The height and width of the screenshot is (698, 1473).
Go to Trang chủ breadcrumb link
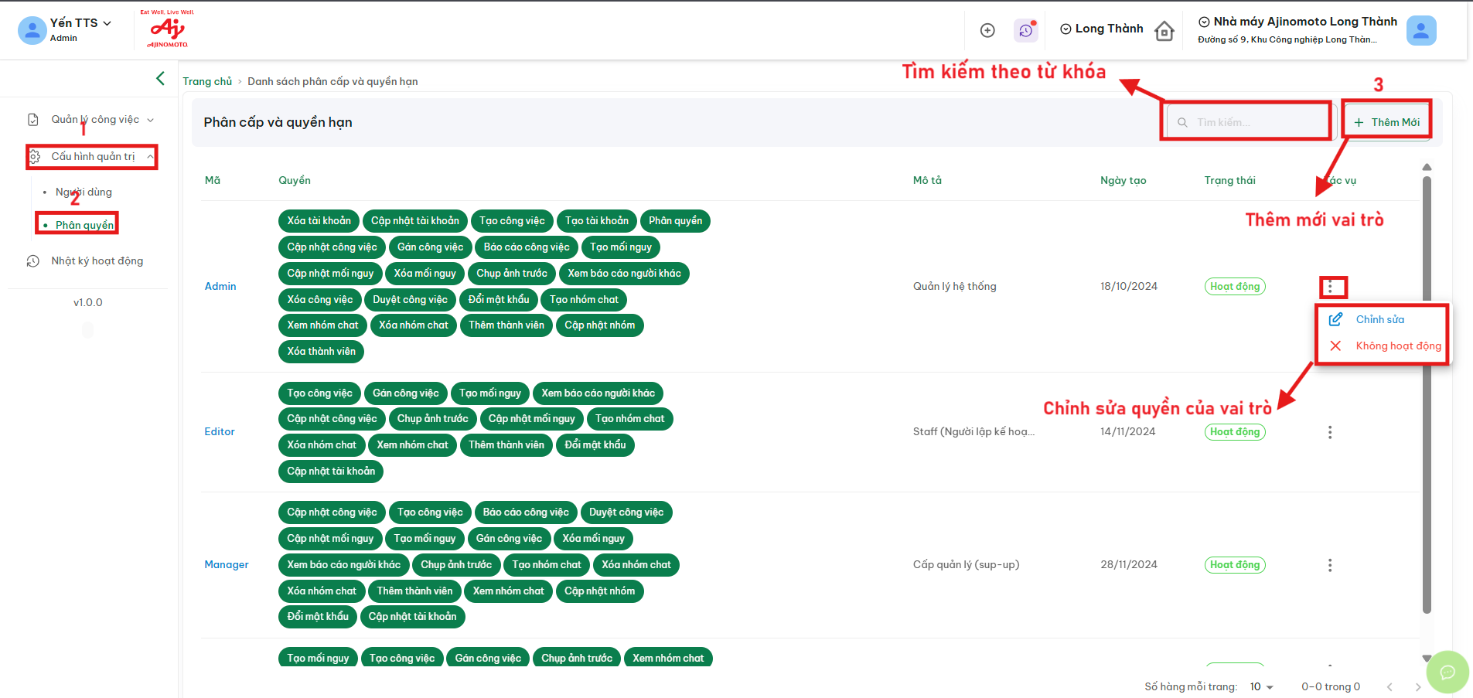click(207, 81)
